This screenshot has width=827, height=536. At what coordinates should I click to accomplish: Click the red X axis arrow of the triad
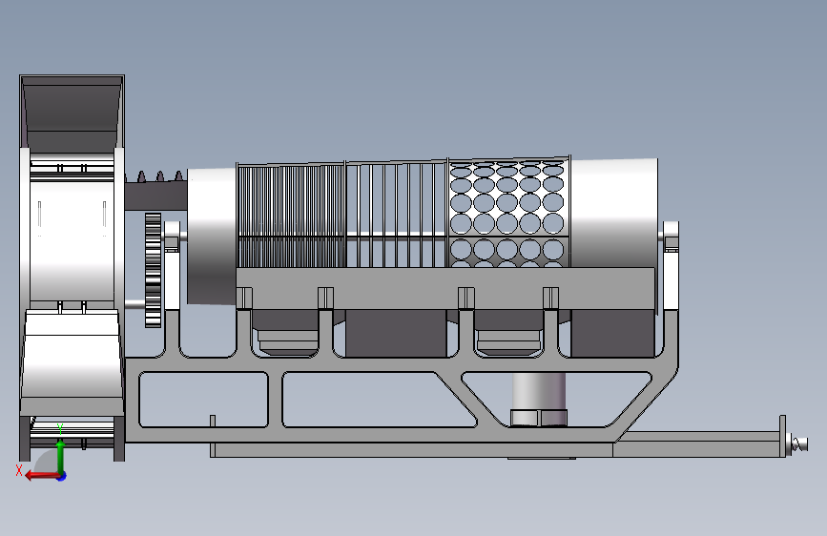(41, 476)
